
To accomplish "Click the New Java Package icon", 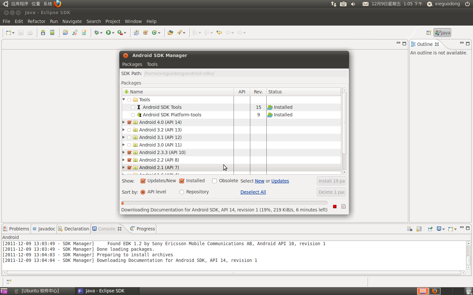I will [146, 32].
